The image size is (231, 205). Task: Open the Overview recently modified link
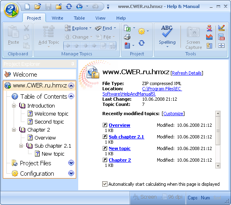[x=120, y=125]
